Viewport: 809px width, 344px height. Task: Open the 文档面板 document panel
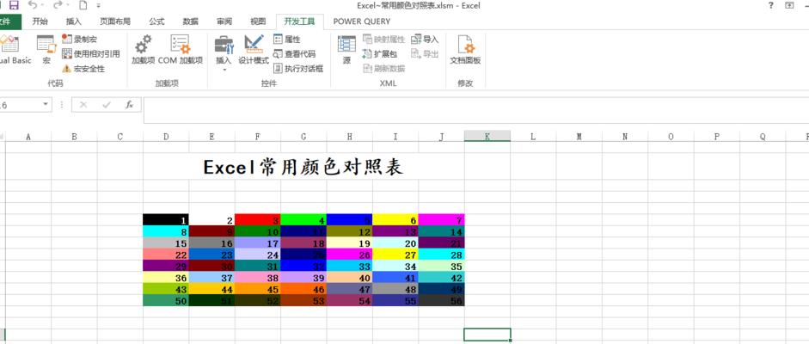pyautogui.click(x=465, y=50)
